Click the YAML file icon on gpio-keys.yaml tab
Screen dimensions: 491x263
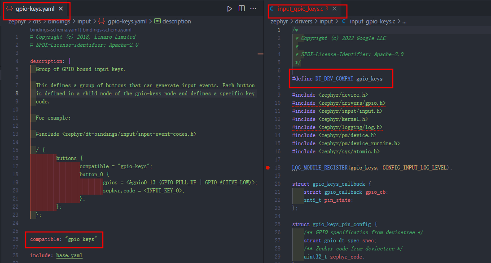click(x=9, y=9)
